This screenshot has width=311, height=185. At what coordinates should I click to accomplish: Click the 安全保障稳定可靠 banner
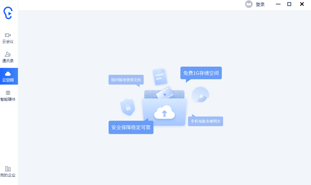coord(131,128)
